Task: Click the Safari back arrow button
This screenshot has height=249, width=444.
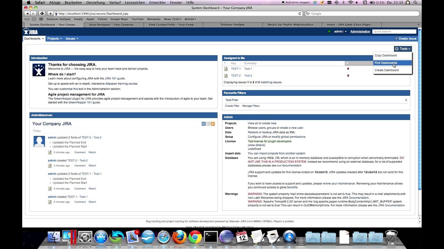Action: pyautogui.click(x=27, y=13)
